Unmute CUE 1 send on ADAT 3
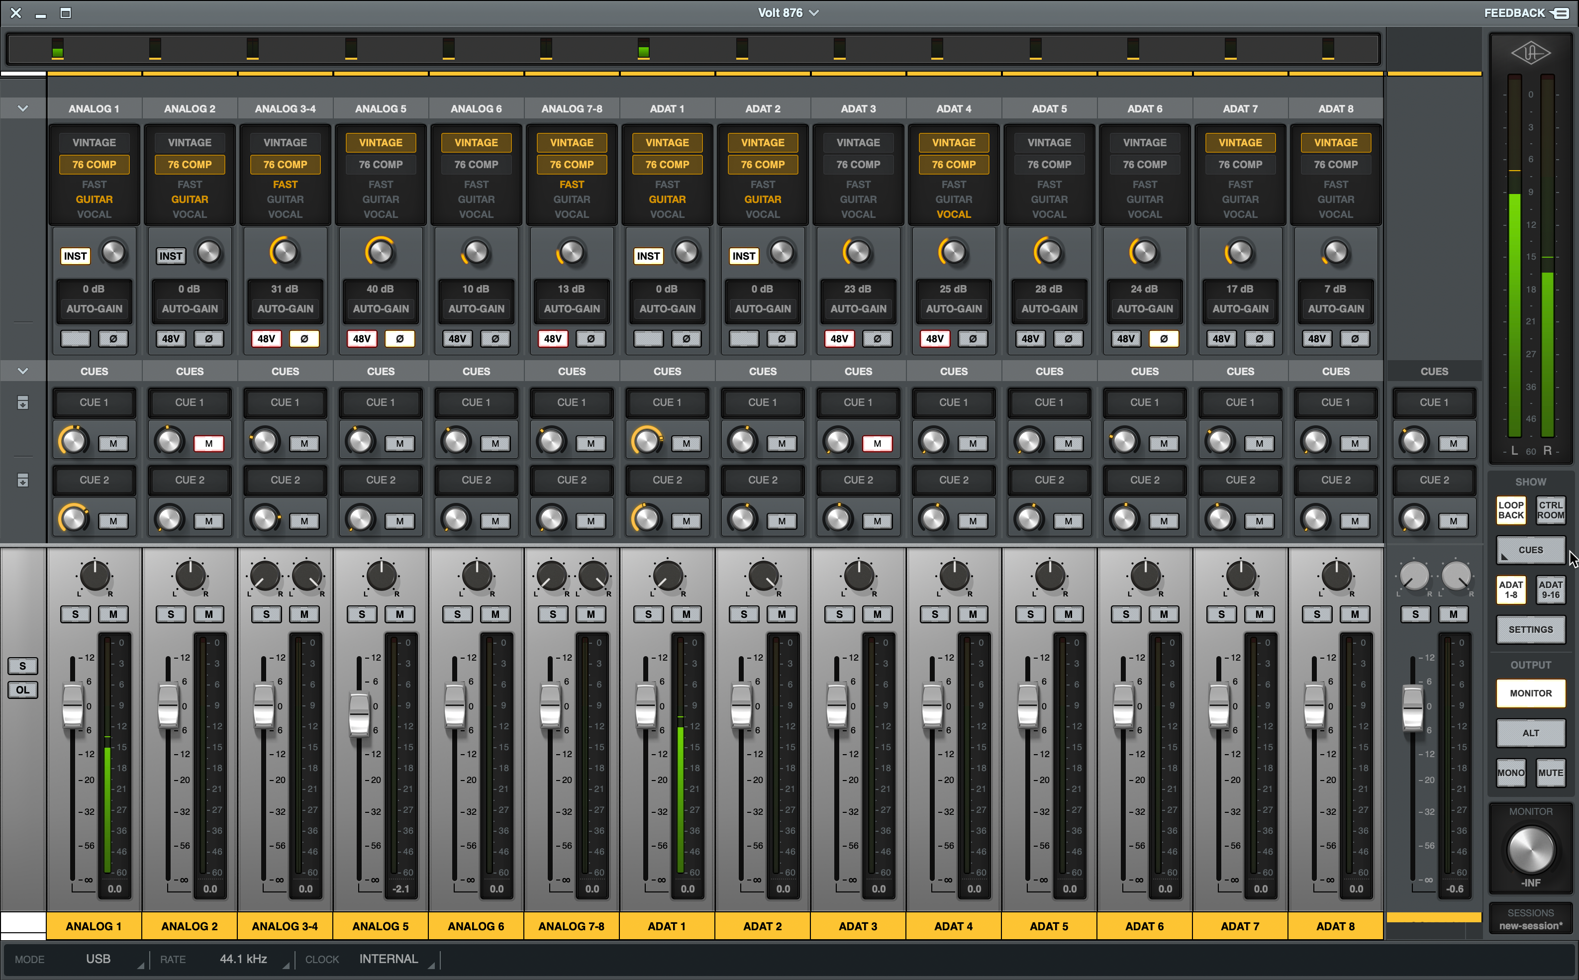The height and width of the screenshot is (980, 1579). 877,443
